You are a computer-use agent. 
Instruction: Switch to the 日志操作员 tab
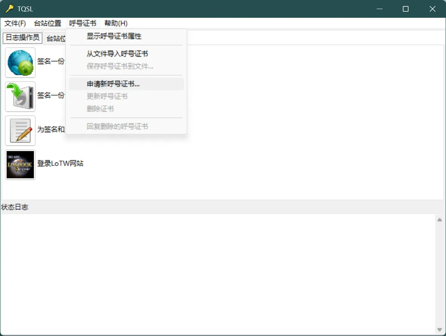[x=22, y=38]
